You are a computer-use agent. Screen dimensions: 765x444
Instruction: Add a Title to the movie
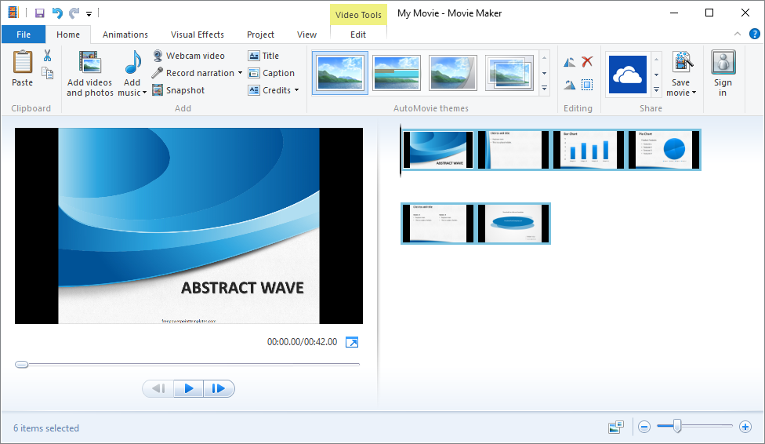[263, 56]
